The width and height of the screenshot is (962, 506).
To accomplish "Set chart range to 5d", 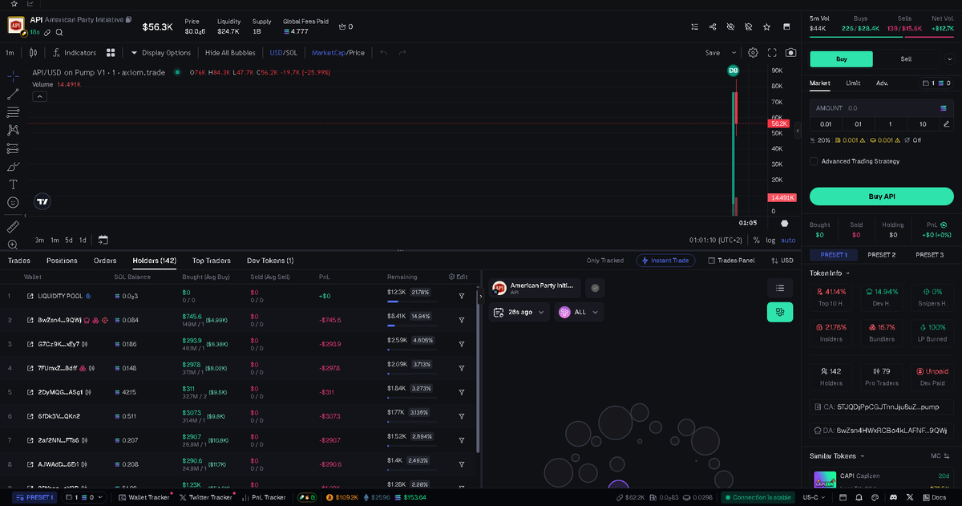I will (69, 240).
